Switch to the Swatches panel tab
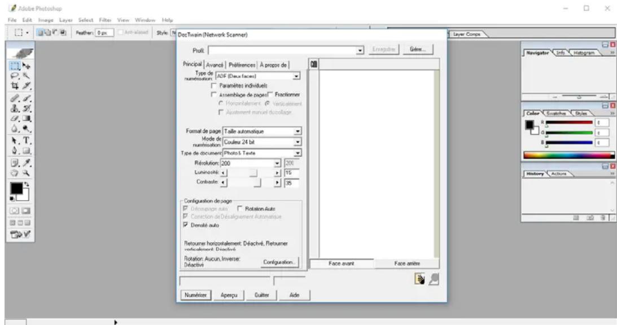 point(556,113)
